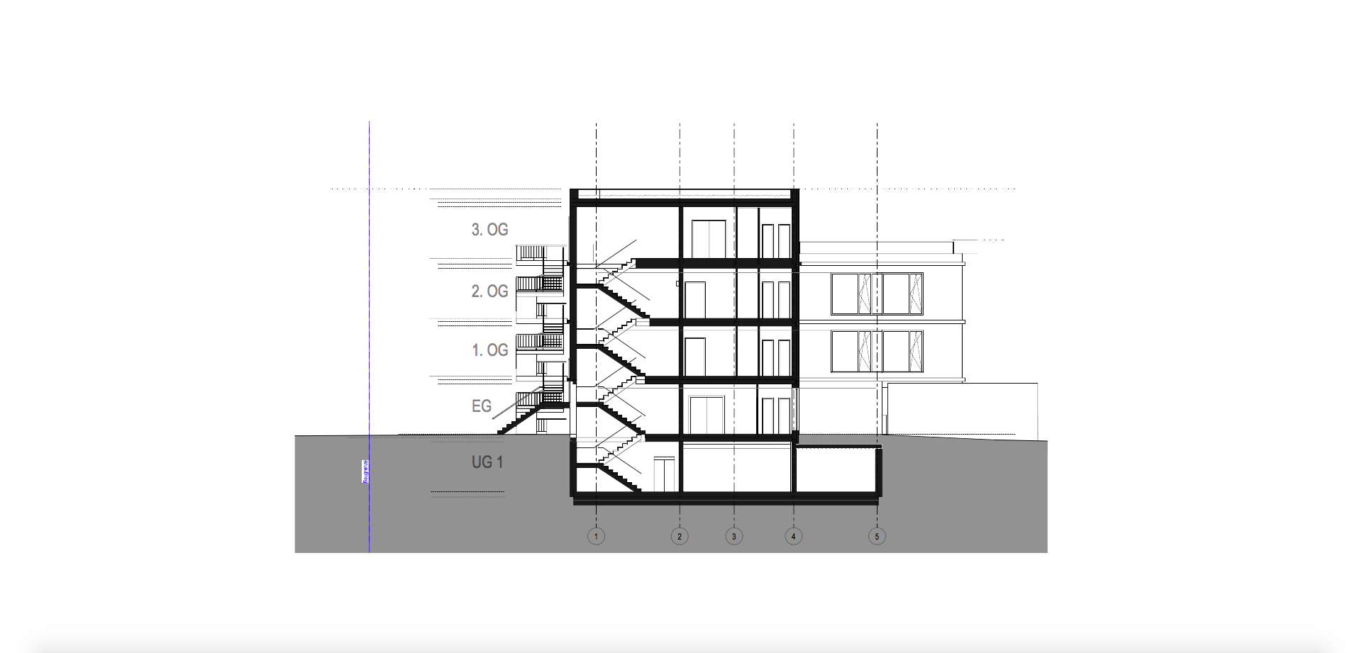1362x653 pixels.
Task: Click the axis 4 circle marker
Action: (x=793, y=536)
